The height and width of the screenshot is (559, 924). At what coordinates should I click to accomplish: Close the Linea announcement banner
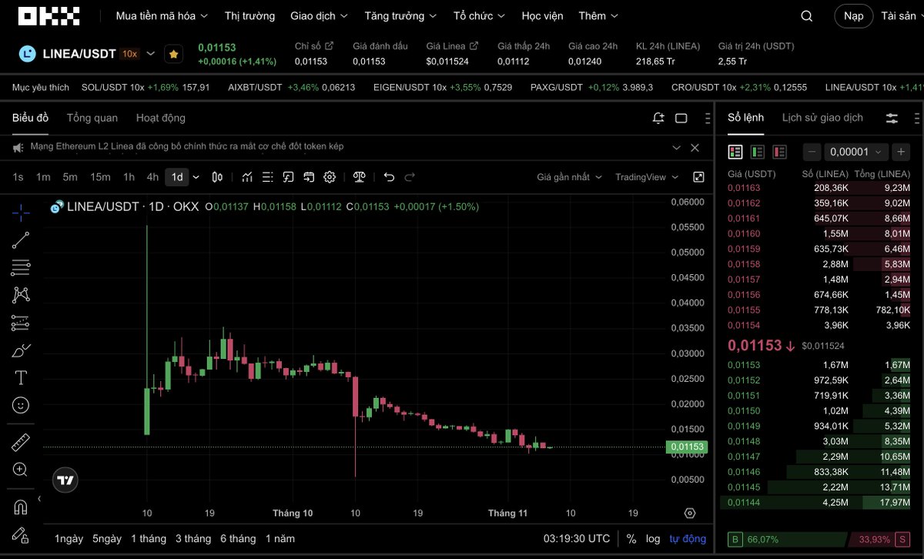[x=695, y=147]
